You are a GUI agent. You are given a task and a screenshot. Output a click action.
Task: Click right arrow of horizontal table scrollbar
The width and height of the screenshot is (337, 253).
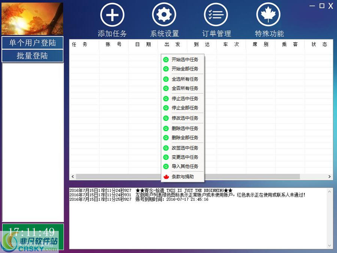[x=330, y=176]
